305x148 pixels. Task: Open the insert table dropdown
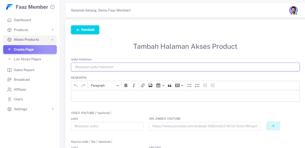tap(160, 85)
